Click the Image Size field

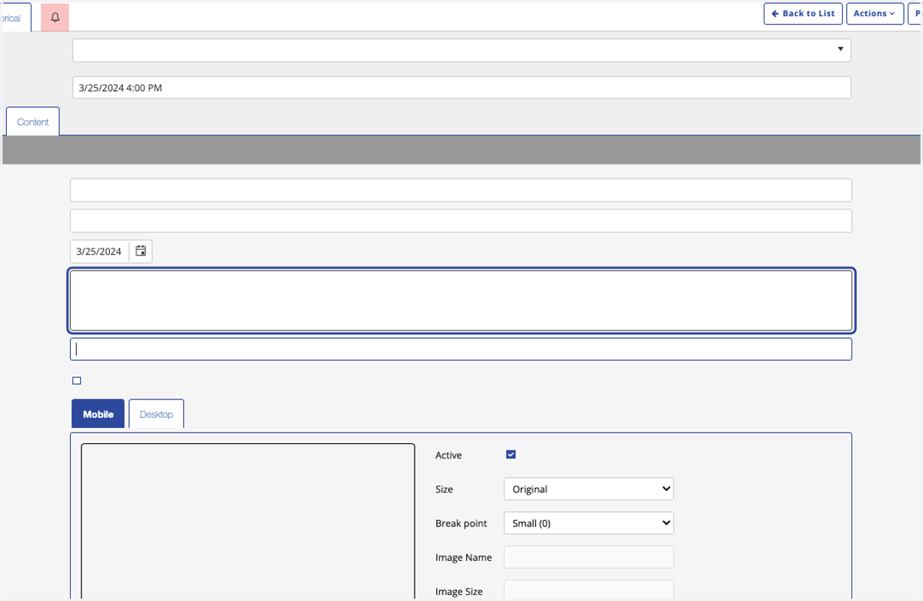click(588, 590)
